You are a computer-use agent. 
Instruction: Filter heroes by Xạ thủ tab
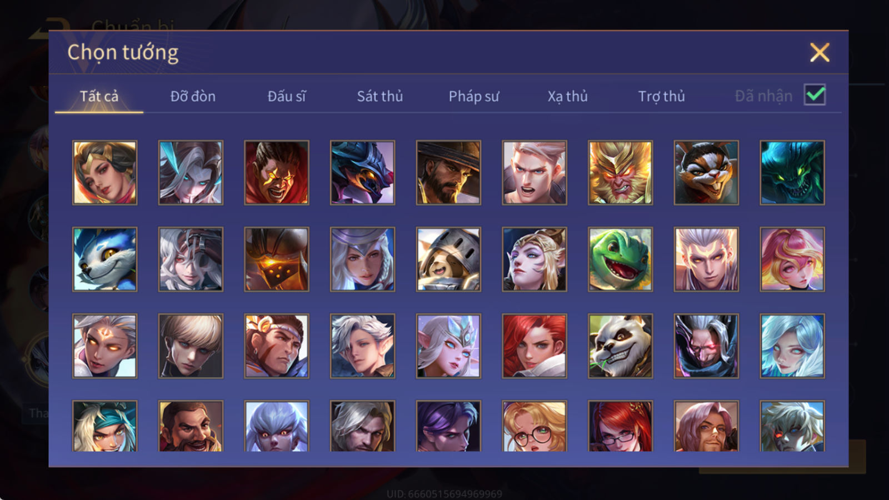[x=567, y=96]
